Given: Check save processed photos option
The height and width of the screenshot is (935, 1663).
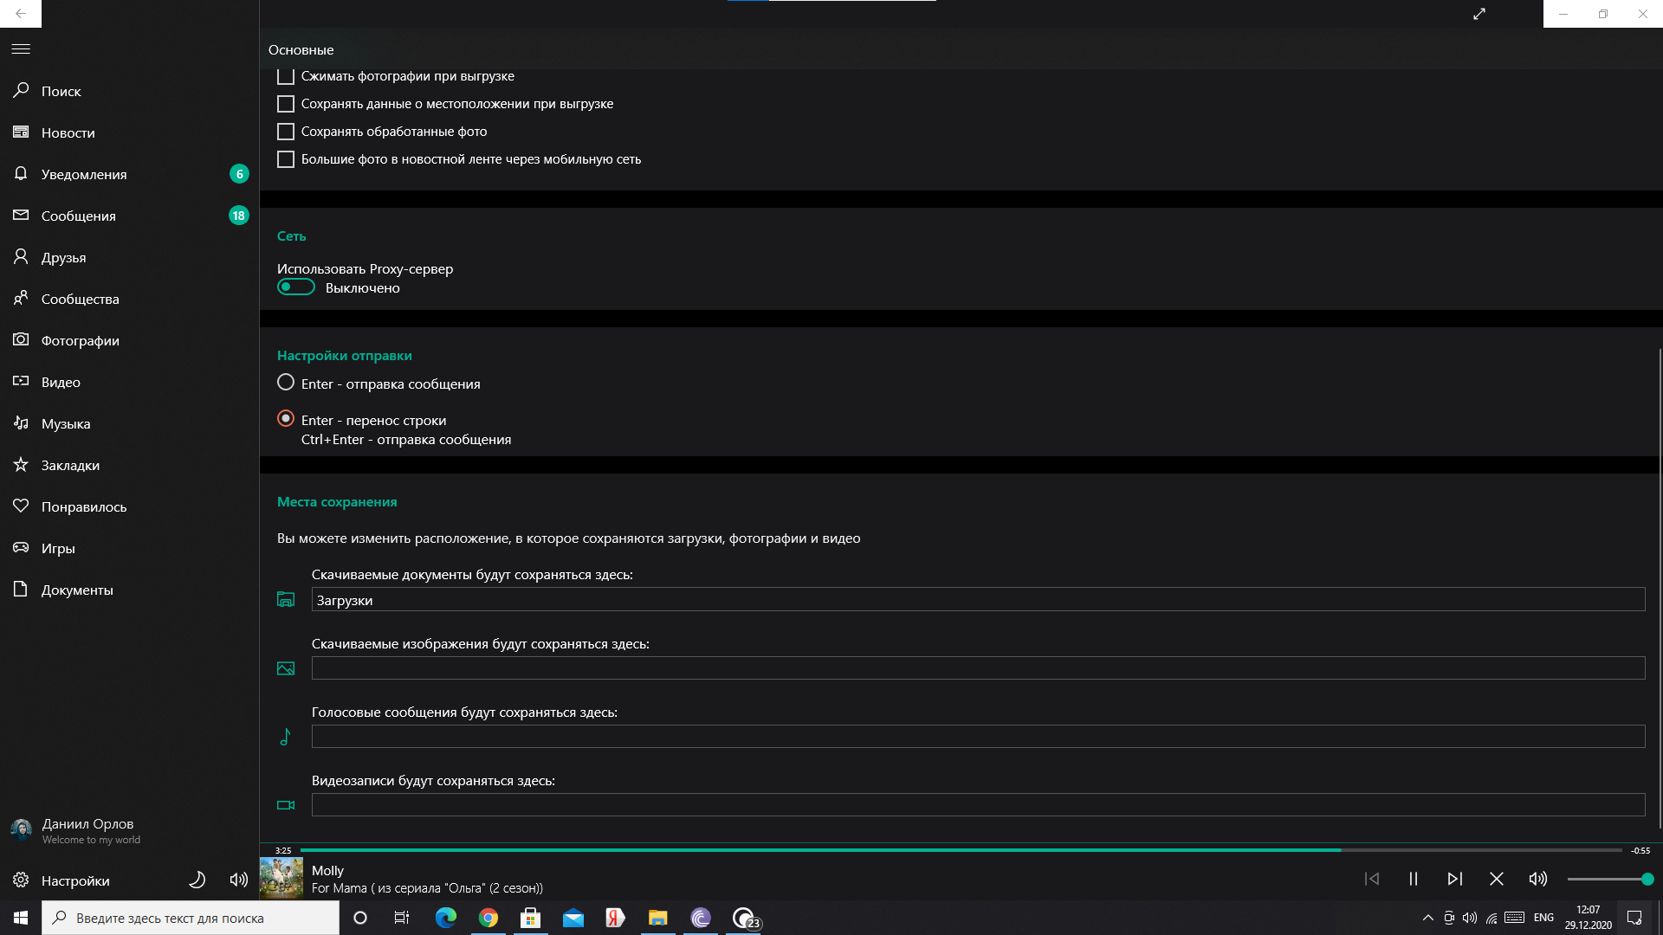Looking at the screenshot, I should (x=286, y=132).
